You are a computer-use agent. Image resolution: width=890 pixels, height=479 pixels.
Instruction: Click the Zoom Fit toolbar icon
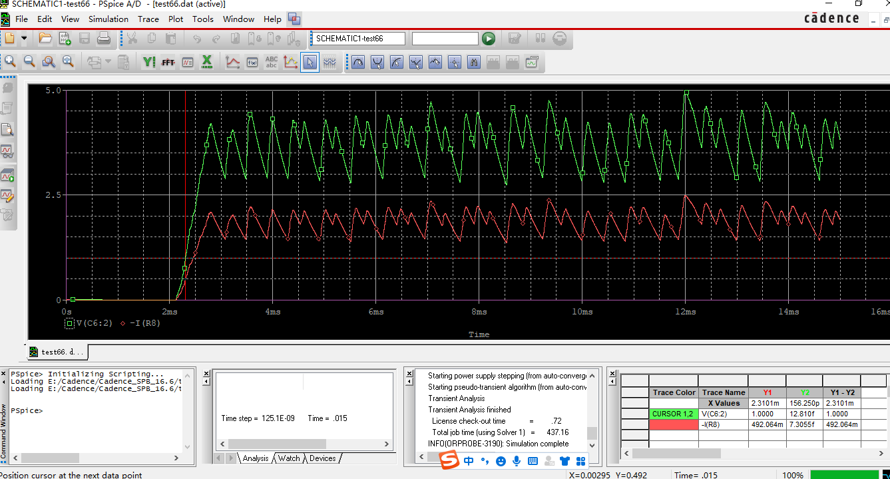(68, 62)
